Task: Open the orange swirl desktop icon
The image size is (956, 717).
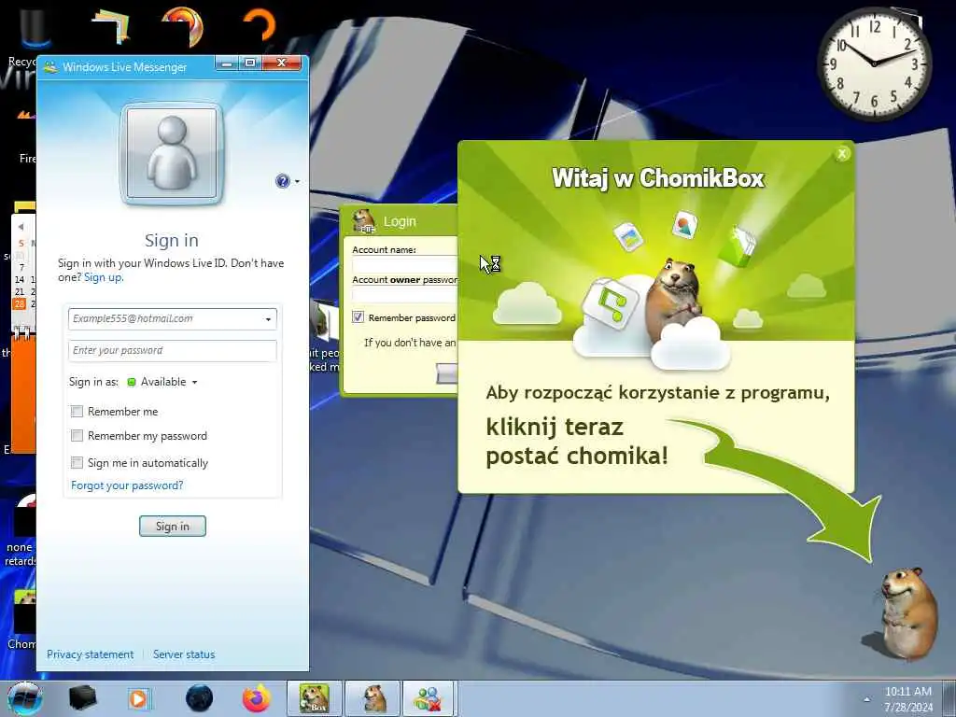Action: tap(260, 24)
